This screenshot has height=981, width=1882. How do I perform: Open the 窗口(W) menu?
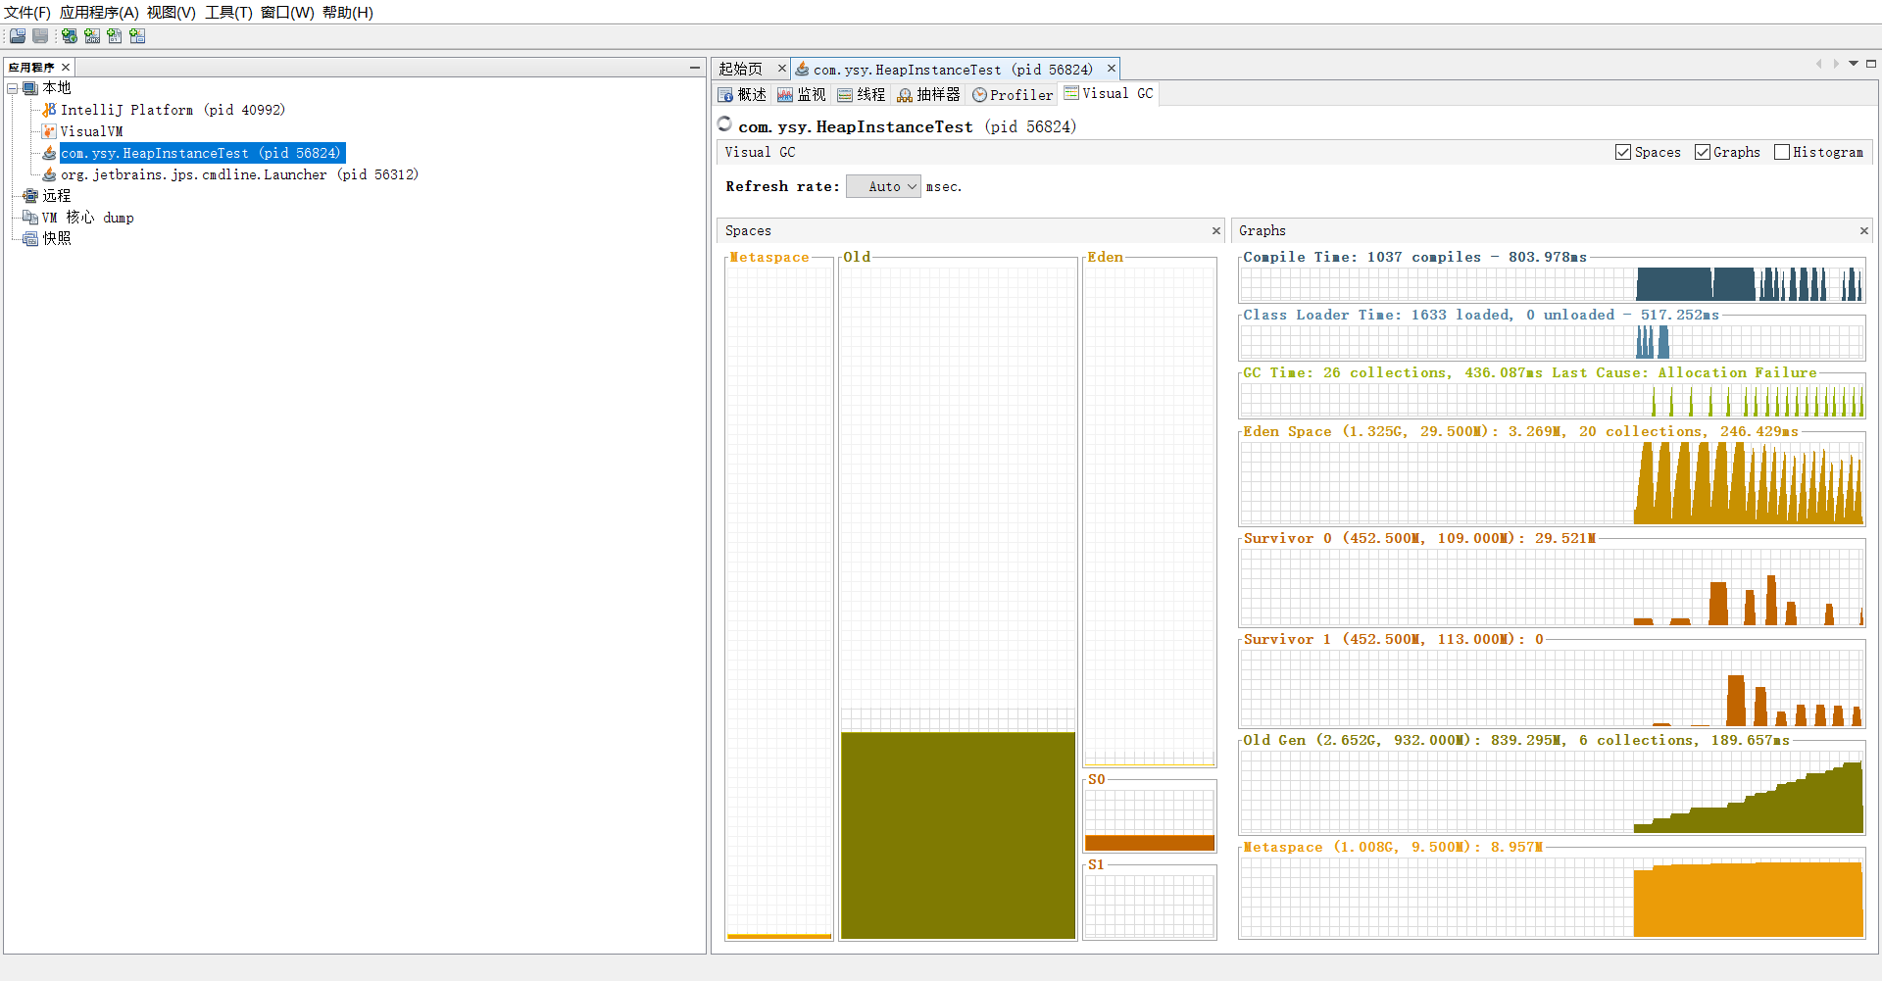[x=287, y=13]
